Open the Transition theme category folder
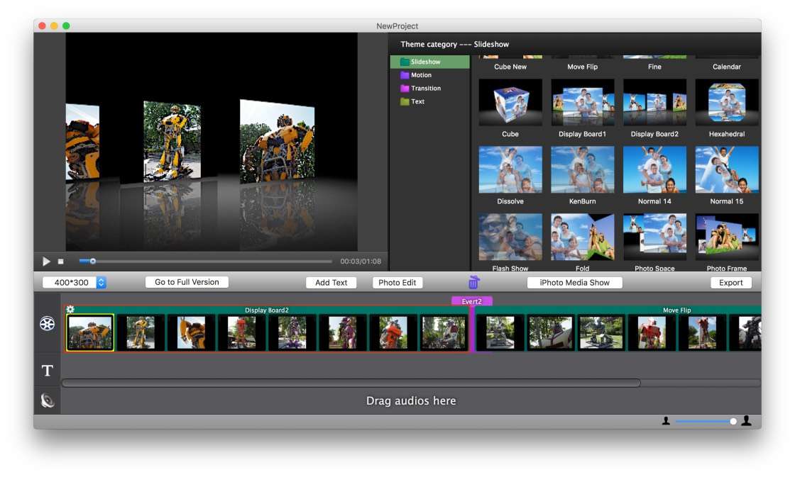 tap(425, 89)
